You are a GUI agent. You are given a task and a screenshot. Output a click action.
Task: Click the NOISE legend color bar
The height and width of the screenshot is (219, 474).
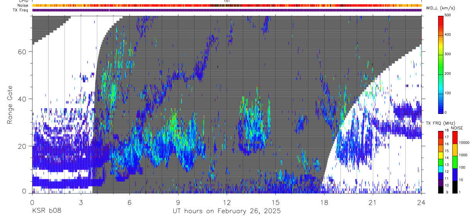tap(455, 162)
